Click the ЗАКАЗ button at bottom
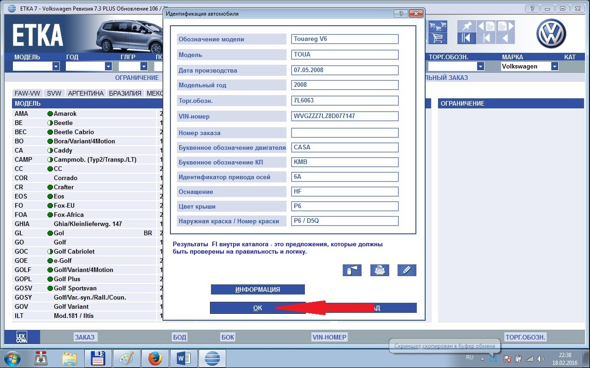 [85, 337]
